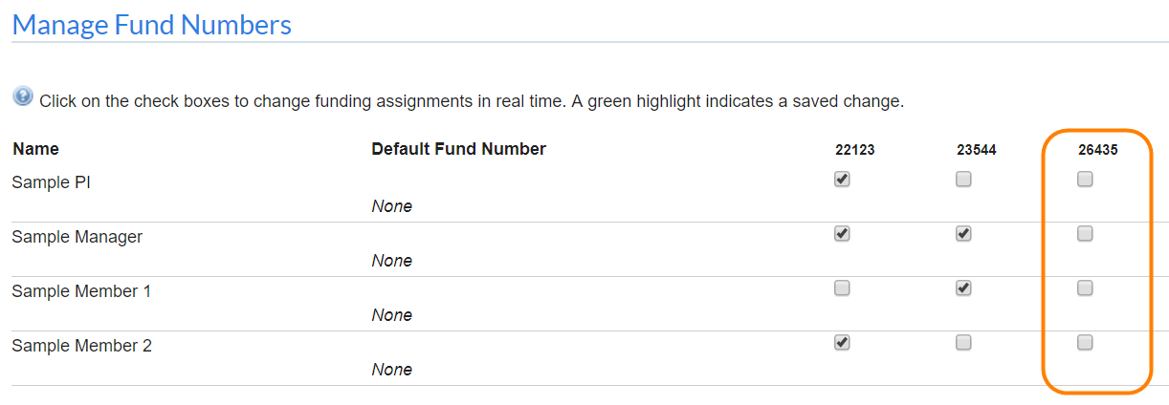Click the Manage Fund Numbers heading
Screen dimensions: 1169x405
point(151,25)
